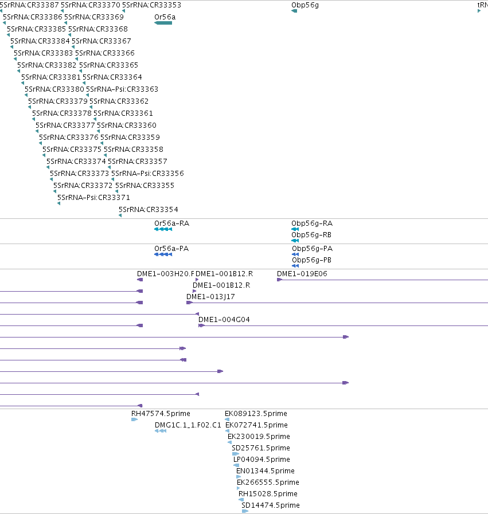Screen dimensions: 488x514
Task: Select the SD25761.5prime EST glyph
Action: pyautogui.click(x=236, y=454)
